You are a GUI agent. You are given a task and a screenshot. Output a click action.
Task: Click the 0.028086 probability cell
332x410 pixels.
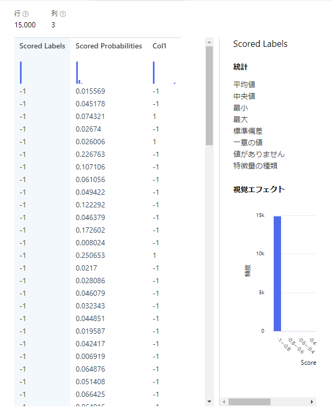tap(90, 281)
